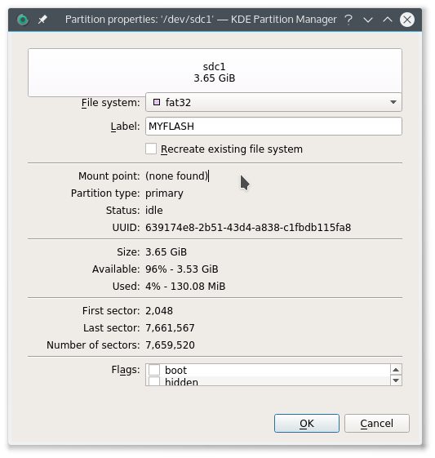Click the status value 'idle'

point(154,211)
